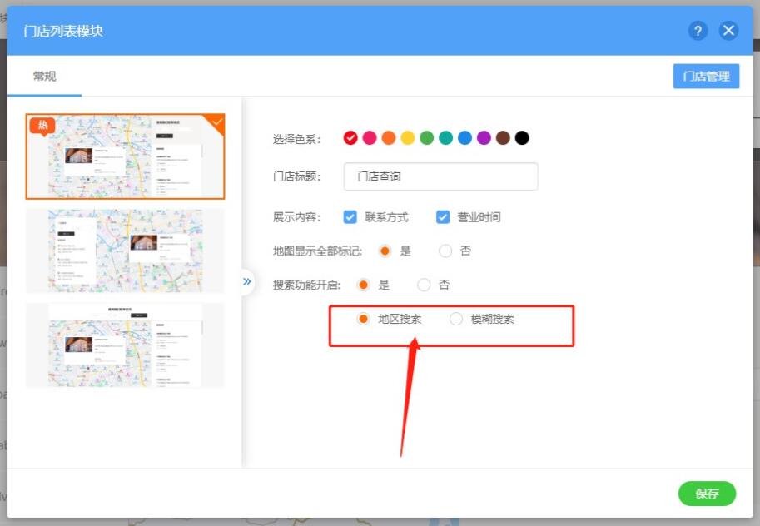This screenshot has width=760, height=526.
Task: Select the first hot map template
Action: coord(125,156)
